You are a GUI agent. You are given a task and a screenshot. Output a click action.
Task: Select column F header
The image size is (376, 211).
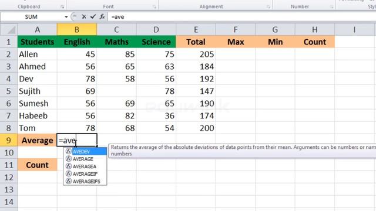tap(236, 30)
